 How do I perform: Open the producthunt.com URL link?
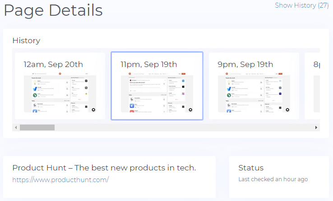60,180
